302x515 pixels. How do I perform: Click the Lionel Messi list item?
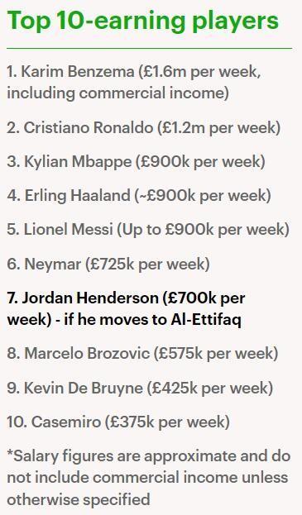coord(148,230)
